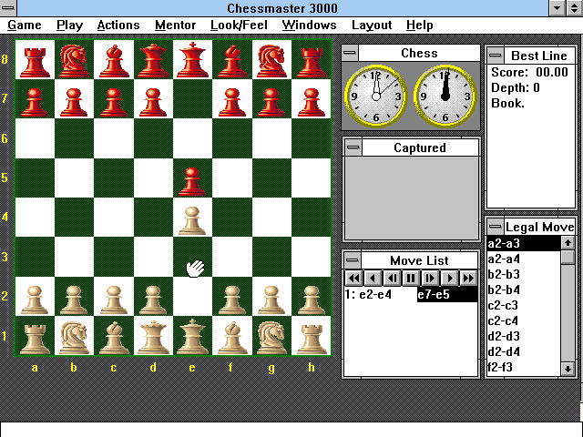
Task: Open the Game menu
Action: click(25, 25)
